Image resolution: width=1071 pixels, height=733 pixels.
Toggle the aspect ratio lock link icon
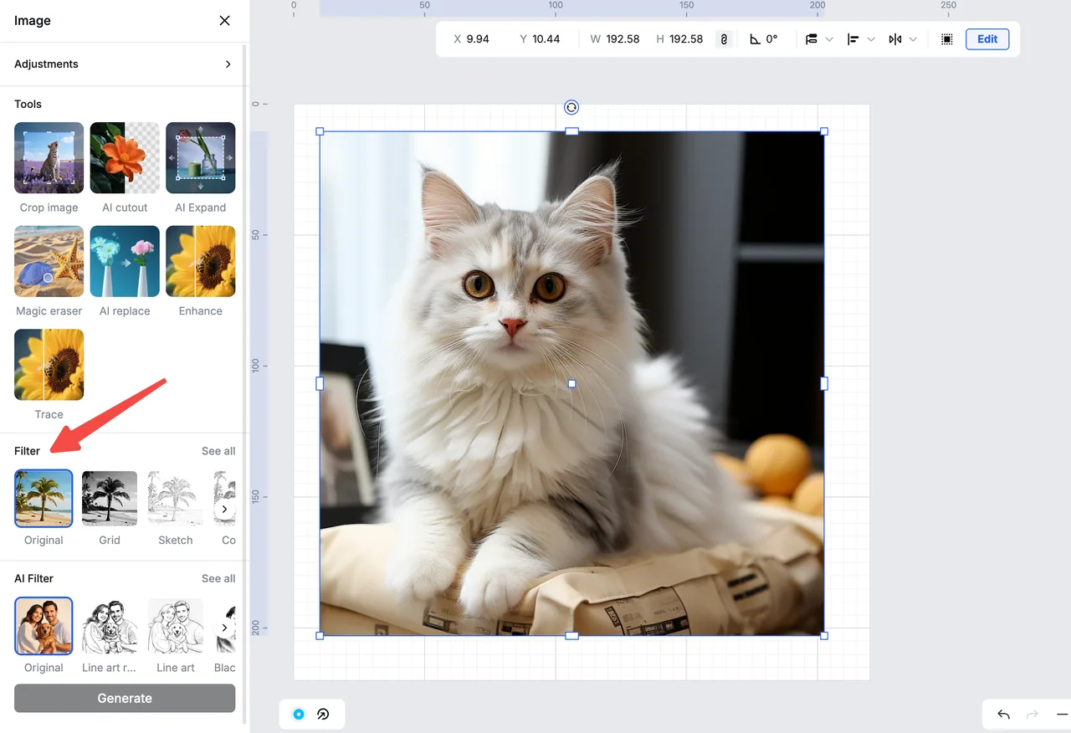(x=724, y=39)
